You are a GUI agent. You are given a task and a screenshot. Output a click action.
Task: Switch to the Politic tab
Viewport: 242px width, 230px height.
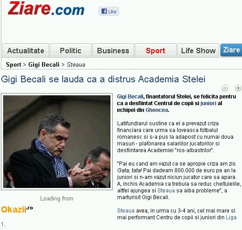[71, 51]
